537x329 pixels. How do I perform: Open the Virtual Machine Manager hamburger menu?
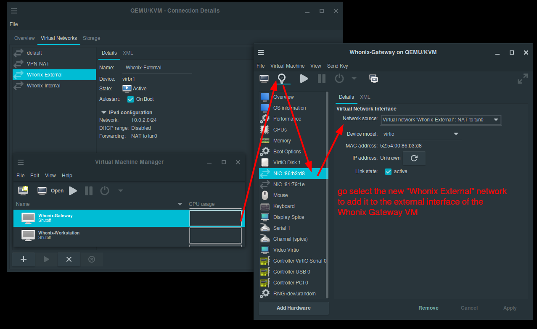[x=21, y=162]
